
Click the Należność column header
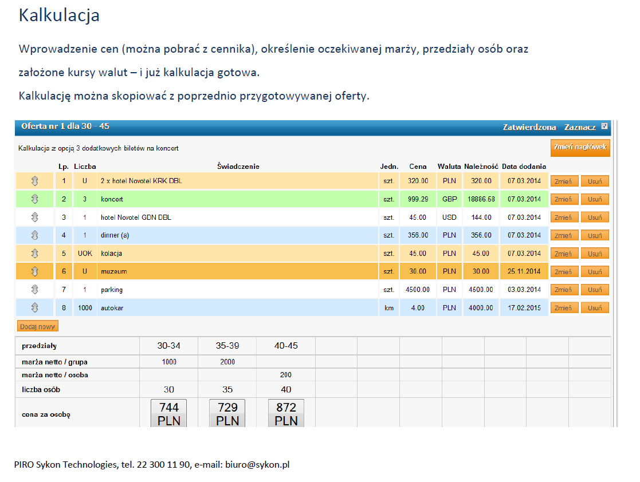(x=481, y=167)
